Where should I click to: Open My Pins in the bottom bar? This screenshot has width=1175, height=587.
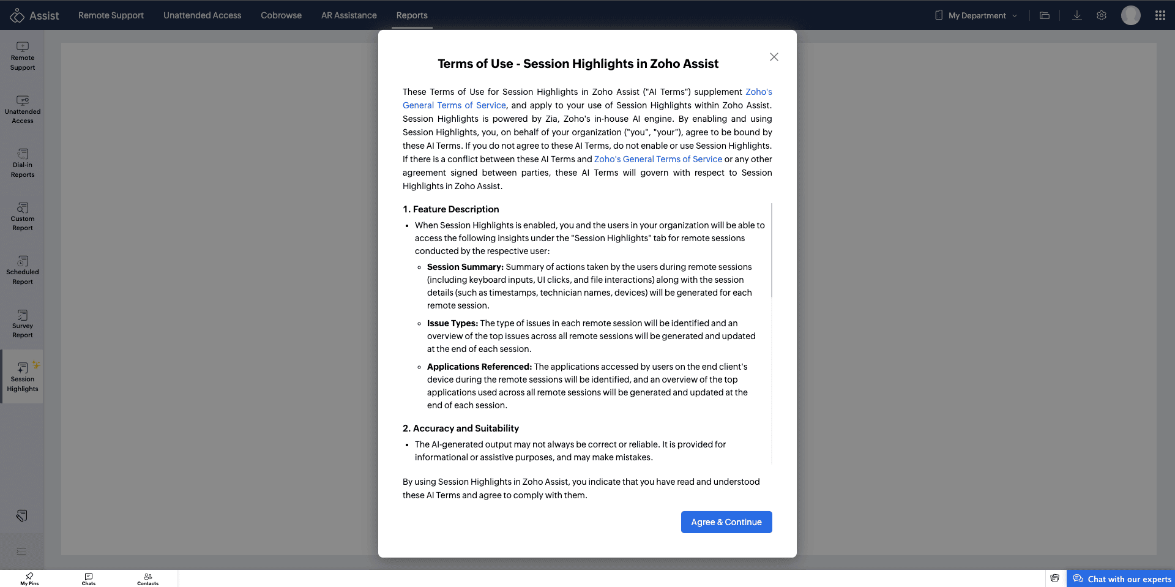click(x=29, y=579)
